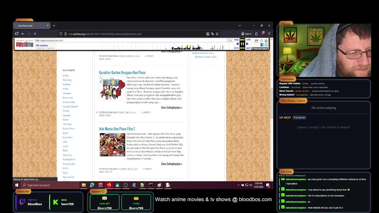
Task: Open the 128 captures link
Action: (x=42, y=45)
